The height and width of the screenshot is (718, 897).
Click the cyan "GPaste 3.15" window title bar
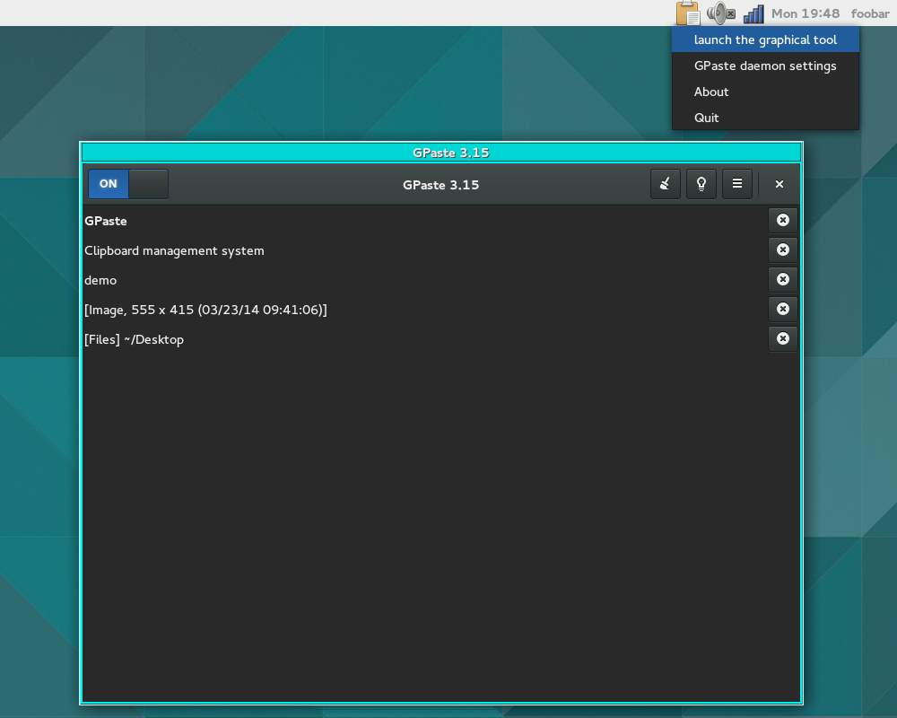[x=441, y=153]
